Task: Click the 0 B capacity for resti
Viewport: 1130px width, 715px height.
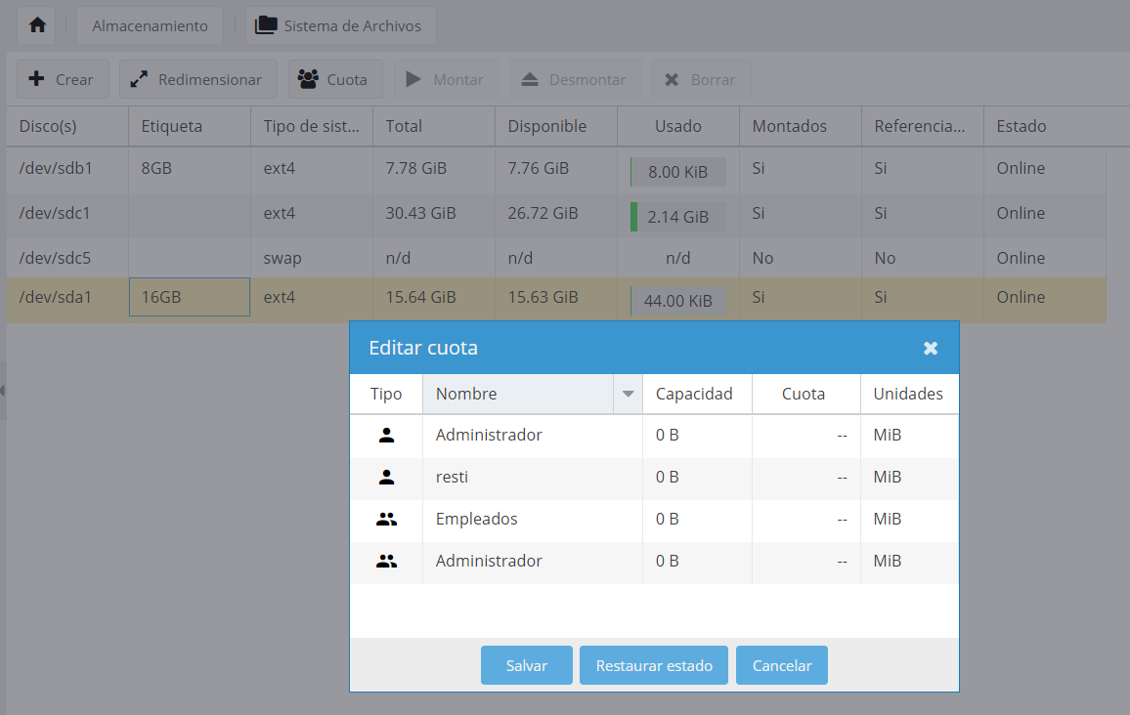Action: point(697,478)
